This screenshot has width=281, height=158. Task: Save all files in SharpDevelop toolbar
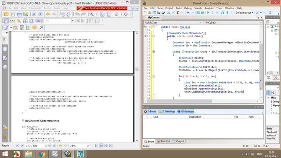pos(163,13)
